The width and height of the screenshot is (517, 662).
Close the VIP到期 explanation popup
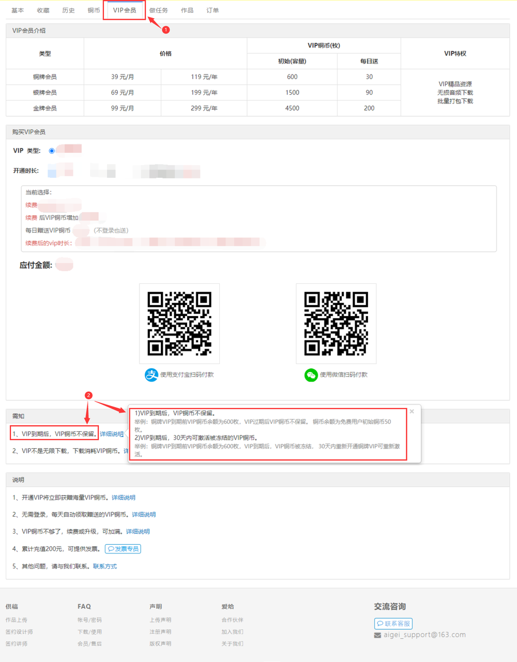pos(412,412)
